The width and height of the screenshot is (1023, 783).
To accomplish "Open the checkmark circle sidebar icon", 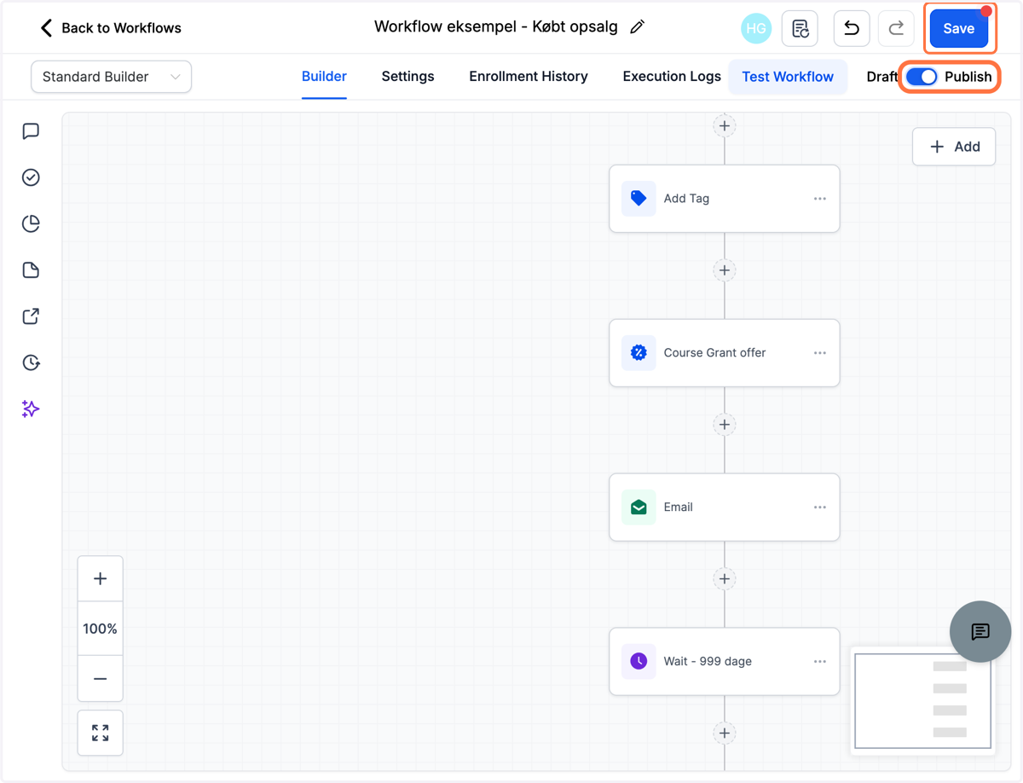I will [31, 177].
